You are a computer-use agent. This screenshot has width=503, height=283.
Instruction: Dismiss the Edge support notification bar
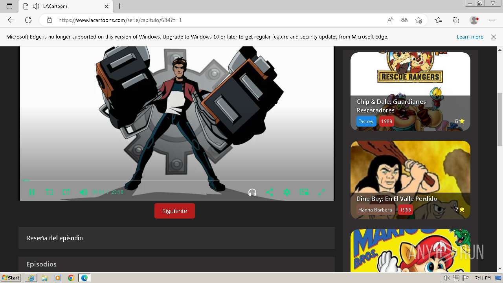pos(494,37)
